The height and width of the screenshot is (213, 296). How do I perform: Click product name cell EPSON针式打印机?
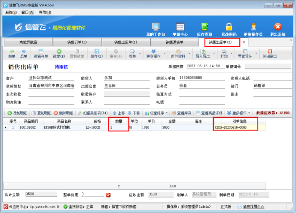[x=64, y=128]
